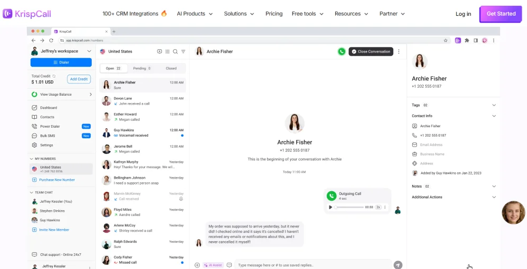
Task: Open Esther Howard conversation
Action: (142, 117)
